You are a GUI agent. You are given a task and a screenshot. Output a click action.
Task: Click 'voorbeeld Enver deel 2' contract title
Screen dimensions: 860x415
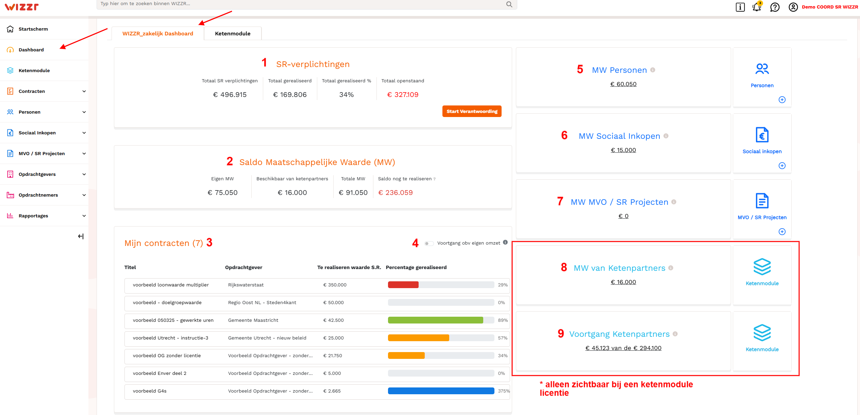tap(159, 373)
